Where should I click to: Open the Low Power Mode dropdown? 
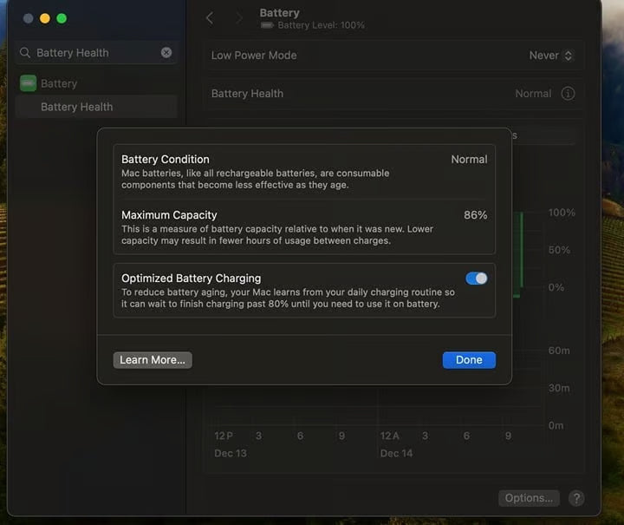coord(551,56)
